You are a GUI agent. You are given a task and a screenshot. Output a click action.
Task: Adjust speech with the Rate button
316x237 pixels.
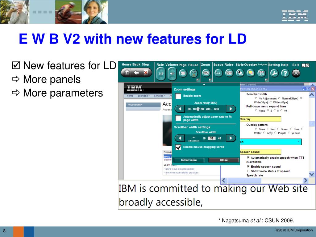click(161, 73)
